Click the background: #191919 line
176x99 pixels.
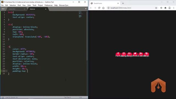coord(24,15)
